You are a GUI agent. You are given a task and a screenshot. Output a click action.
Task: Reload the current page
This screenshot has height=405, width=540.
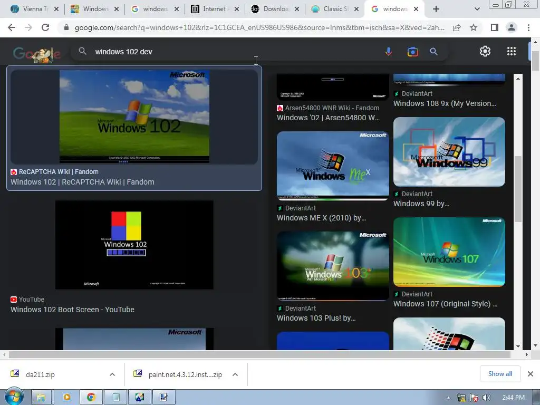[45, 27]
